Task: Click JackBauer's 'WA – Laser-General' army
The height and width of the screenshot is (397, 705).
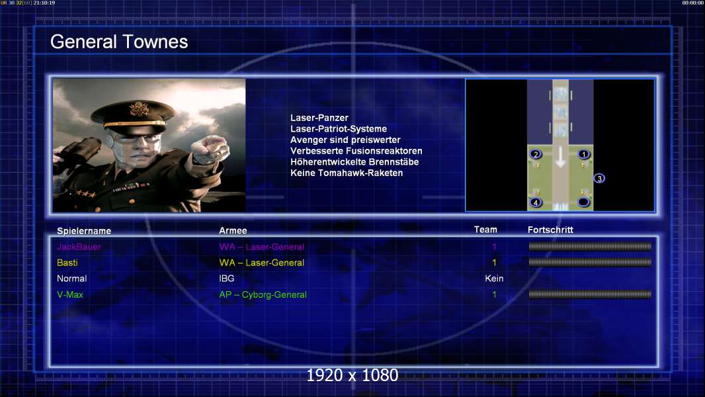Action: (262, 247)
